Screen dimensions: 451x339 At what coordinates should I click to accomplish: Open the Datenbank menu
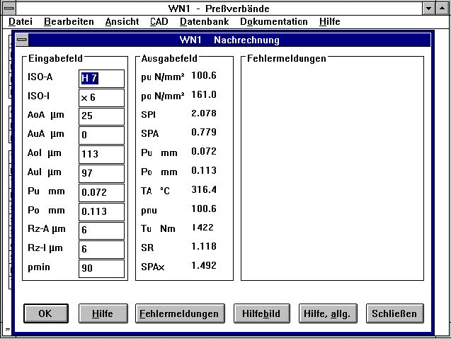[204, 22]
